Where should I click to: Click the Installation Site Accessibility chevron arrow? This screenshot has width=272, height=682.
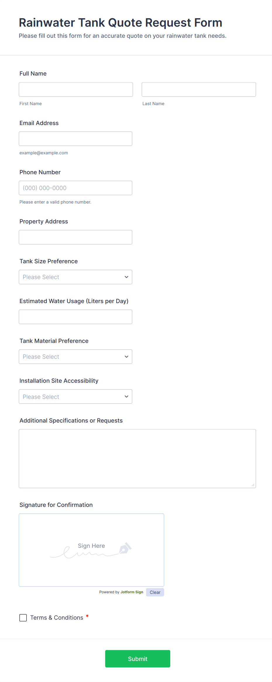(126, 396)
